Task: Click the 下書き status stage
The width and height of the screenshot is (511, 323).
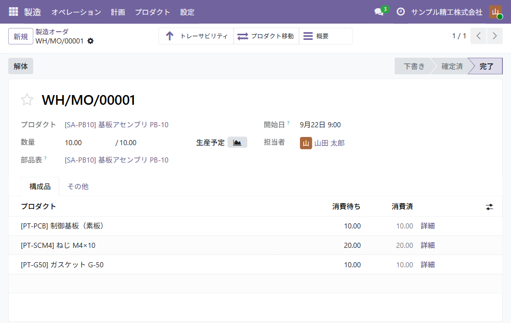Action: 414,66
